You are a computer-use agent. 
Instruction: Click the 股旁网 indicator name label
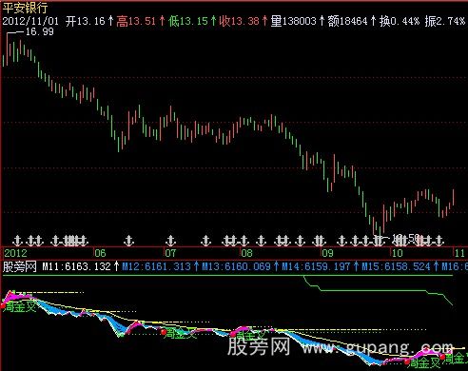20,266
